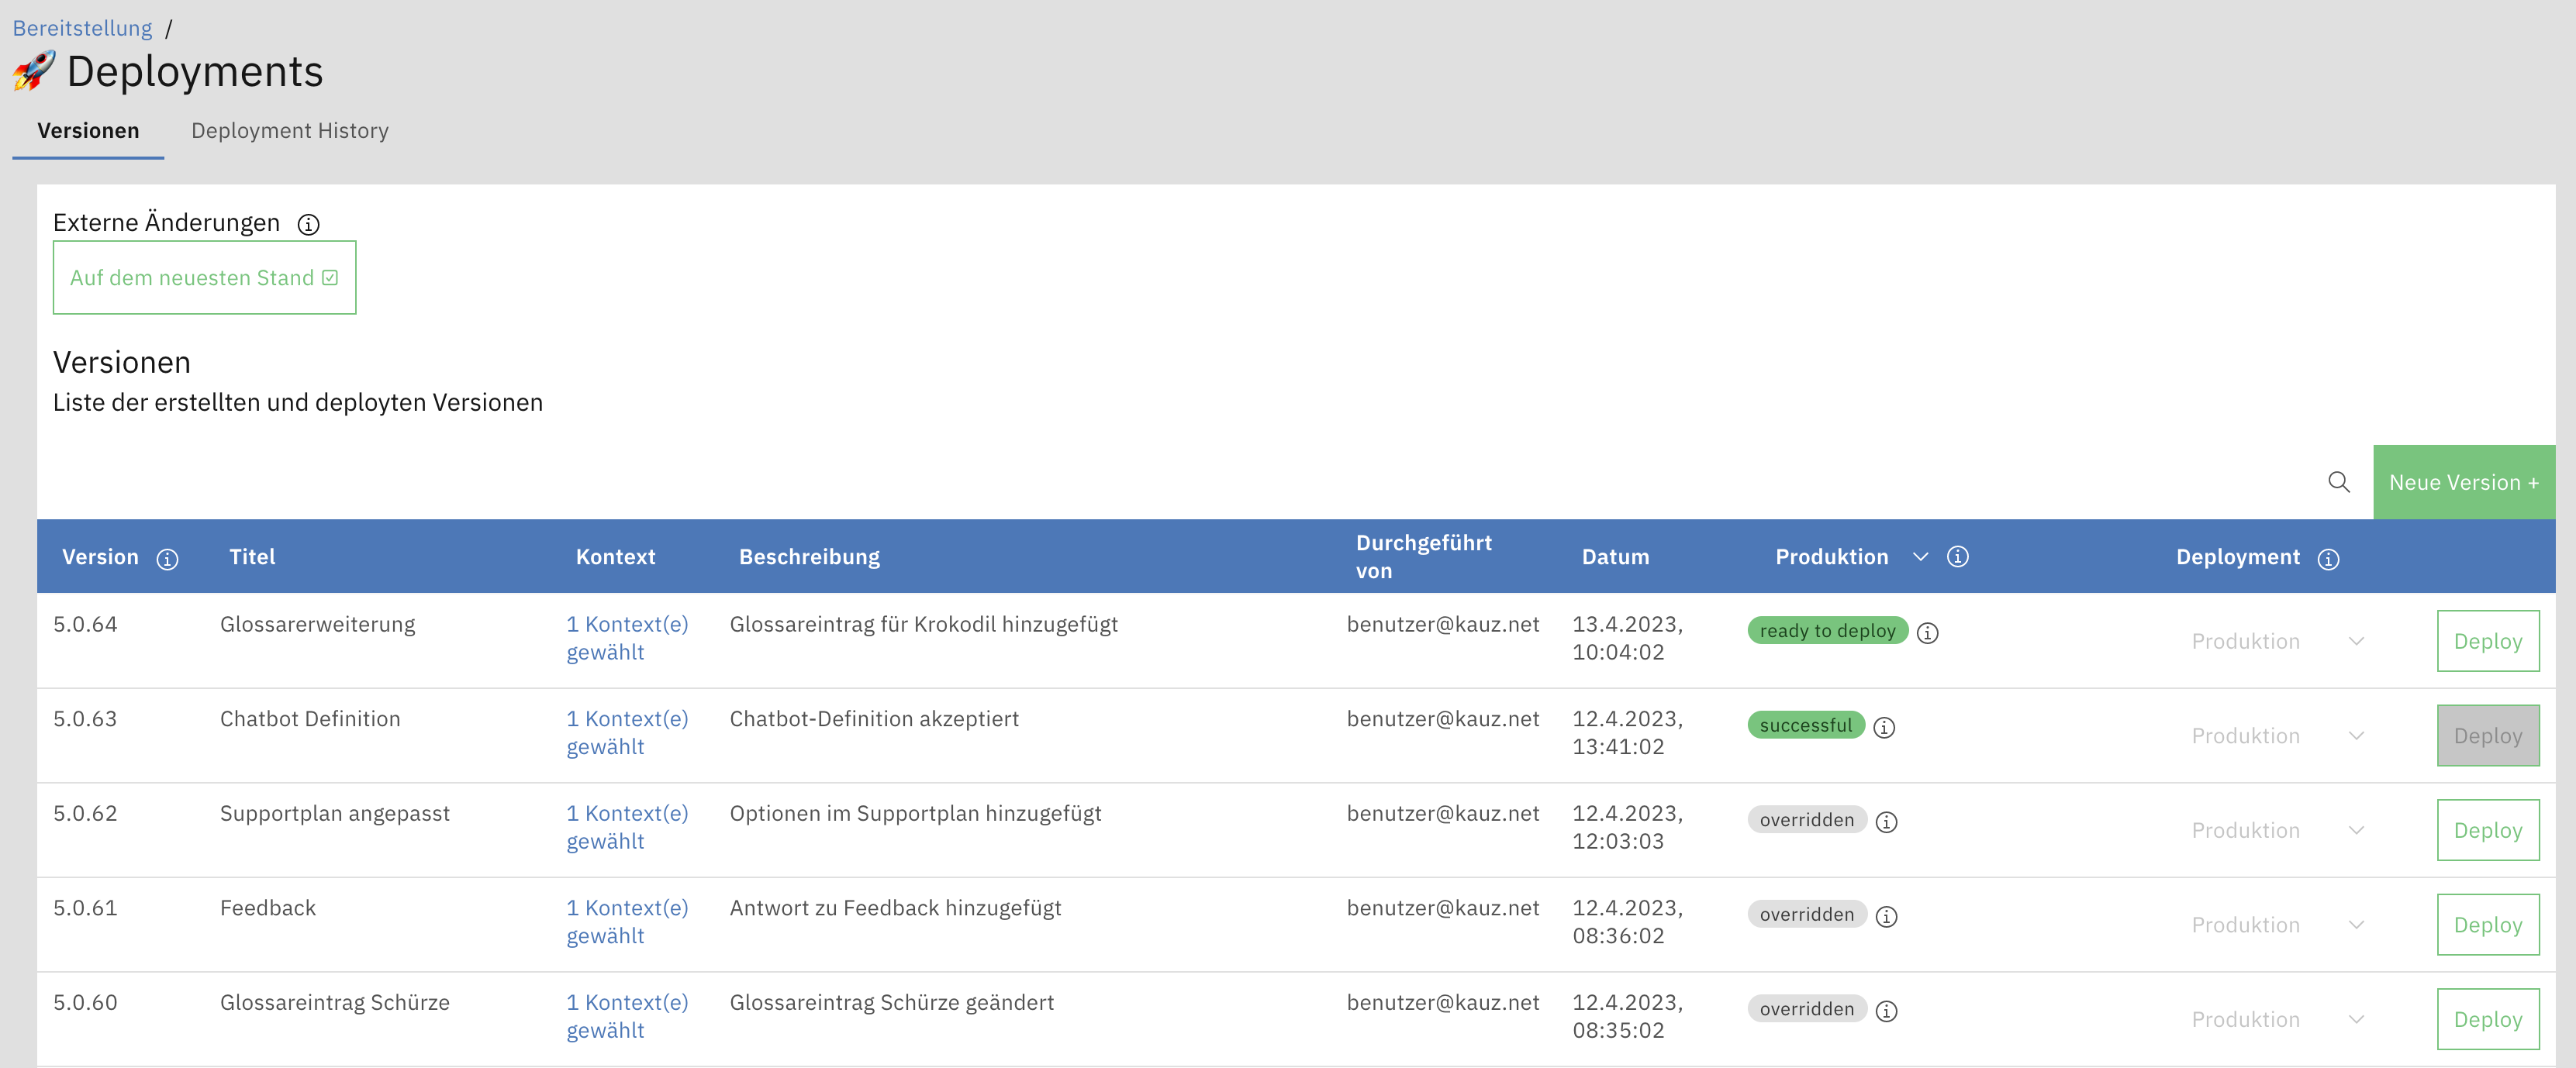Click the info icon next to Externe Änderungen
The height and width of the screenshot is (1068, 2576).
[x=308, y=224]
